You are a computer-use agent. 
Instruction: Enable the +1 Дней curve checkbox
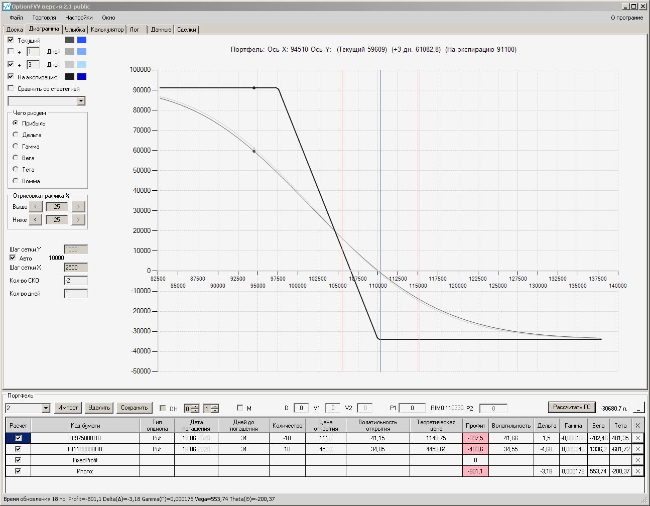click(x=11, y=52)
